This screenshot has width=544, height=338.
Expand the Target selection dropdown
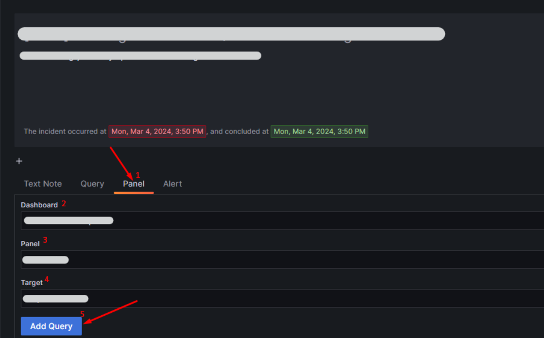tap(282, 298)
